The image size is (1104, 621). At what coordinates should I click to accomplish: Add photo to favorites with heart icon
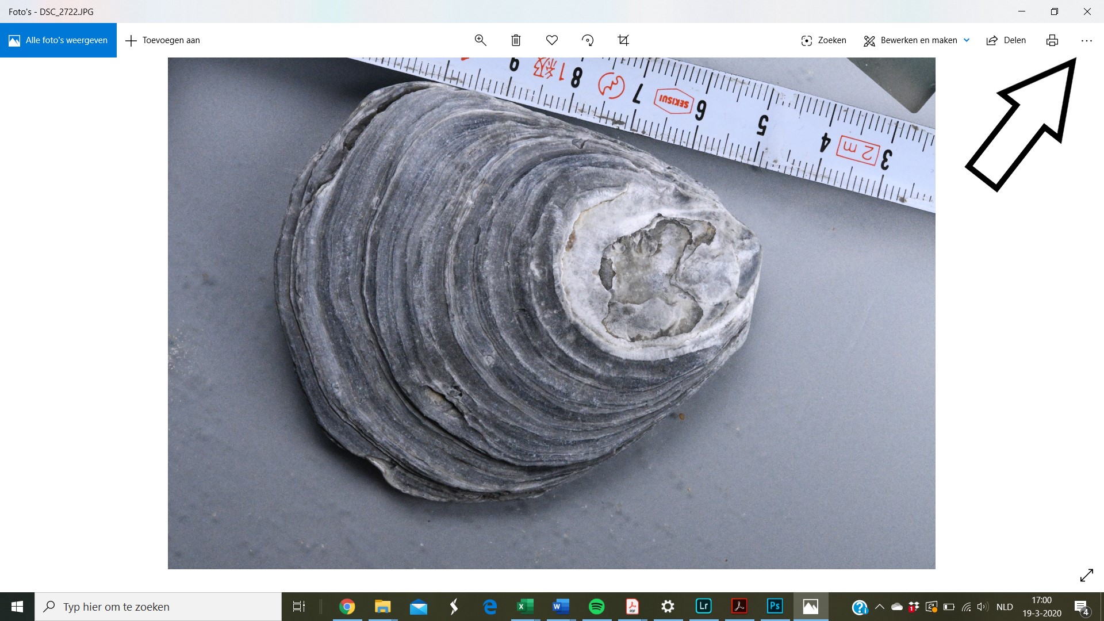pos(552,40)
